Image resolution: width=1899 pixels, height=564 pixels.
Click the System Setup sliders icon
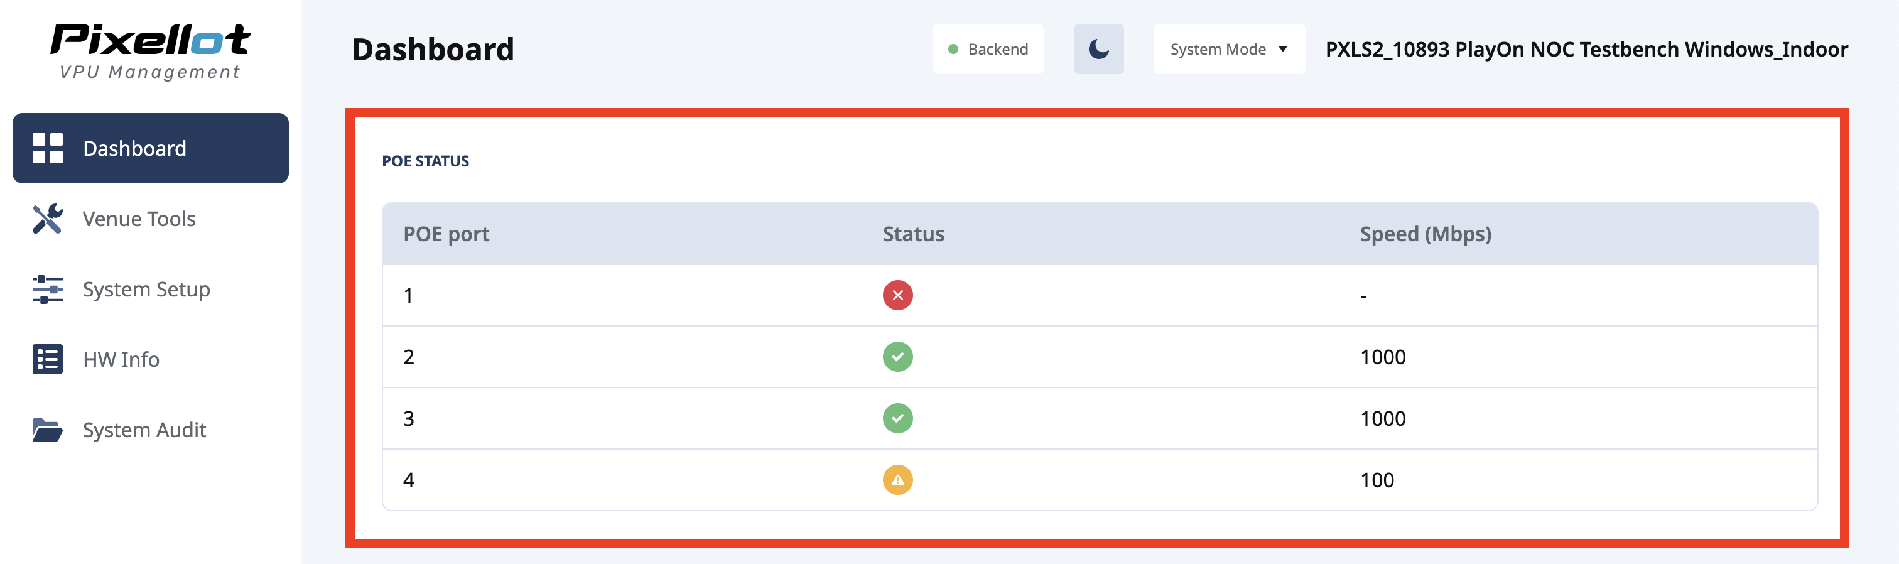point(48,289)
